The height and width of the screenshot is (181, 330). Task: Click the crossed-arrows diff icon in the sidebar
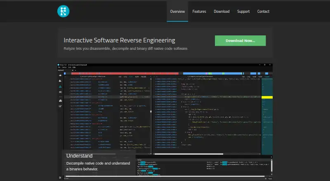click(60, 92)
